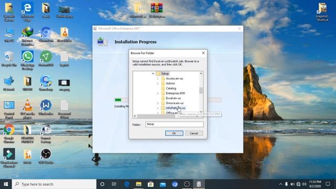Screen dimensions: 336x189
Task: Open OBS Studio from taskbar
Action: pyautogui.click(x=187, y=184)
